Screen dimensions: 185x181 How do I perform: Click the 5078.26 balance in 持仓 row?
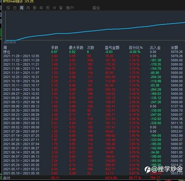(x=177, y=52)
